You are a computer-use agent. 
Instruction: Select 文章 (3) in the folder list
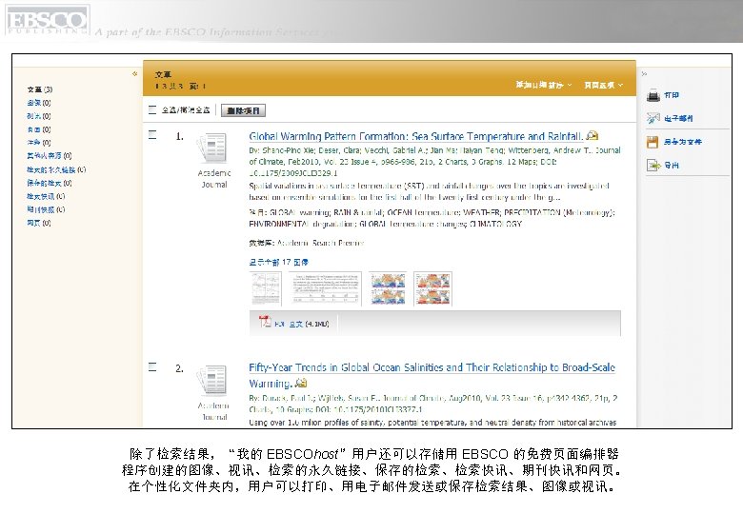click(40, 89)
